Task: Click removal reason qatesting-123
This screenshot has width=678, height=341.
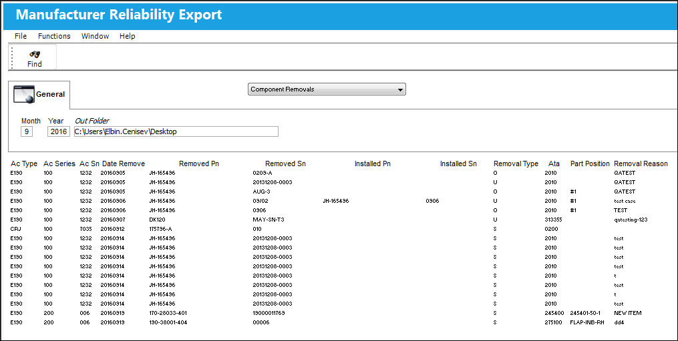Action: point(631,220)
